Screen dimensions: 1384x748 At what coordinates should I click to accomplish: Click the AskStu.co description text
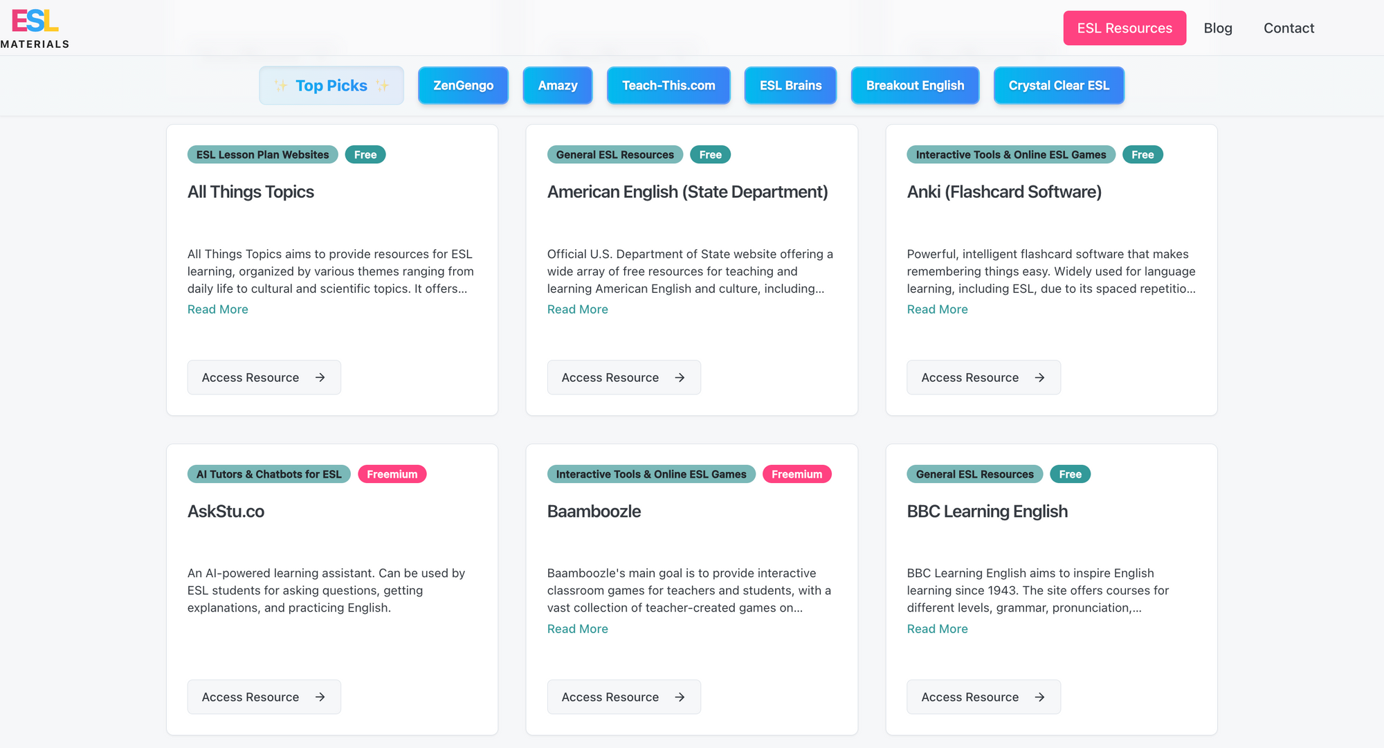point(327,591)
